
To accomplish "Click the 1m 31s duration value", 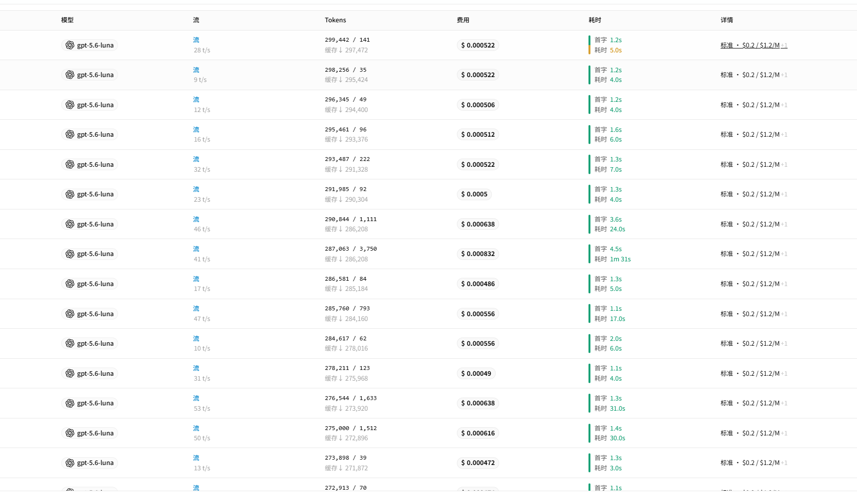I will (x=621, y=259).
